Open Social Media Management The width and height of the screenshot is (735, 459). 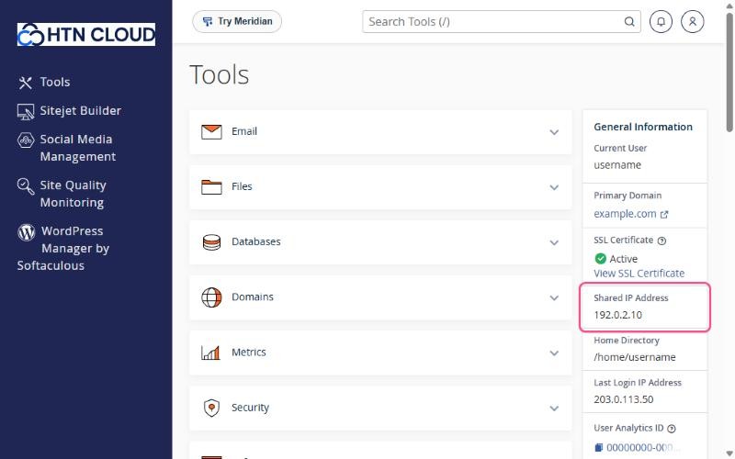(x=77, y=148)
